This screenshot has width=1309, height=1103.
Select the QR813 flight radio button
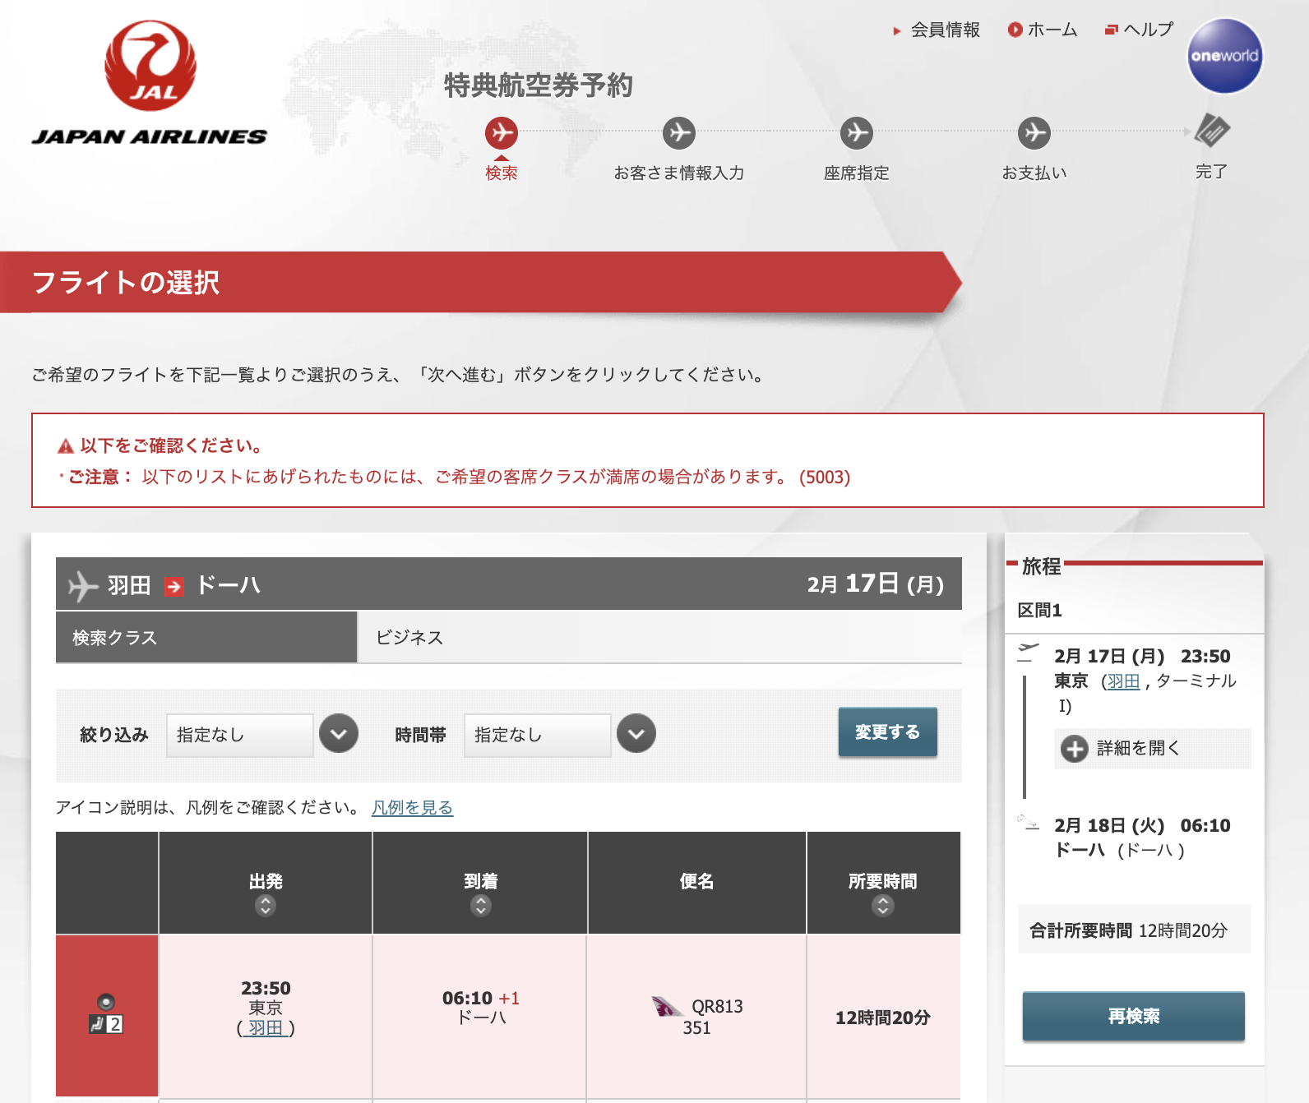coord(106,1001)
